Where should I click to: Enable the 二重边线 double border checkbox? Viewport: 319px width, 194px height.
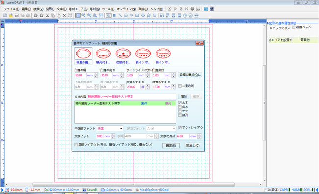click(x=180, y=86)
